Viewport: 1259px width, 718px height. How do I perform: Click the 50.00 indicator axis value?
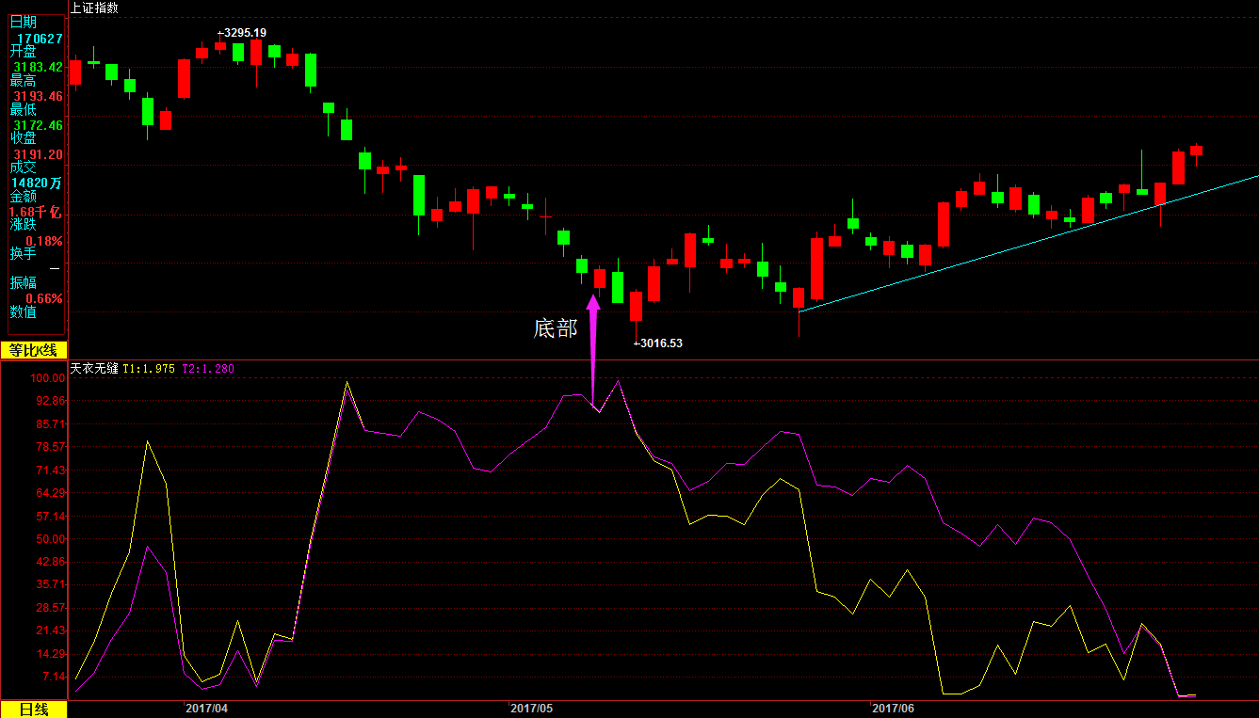(51, 539)
